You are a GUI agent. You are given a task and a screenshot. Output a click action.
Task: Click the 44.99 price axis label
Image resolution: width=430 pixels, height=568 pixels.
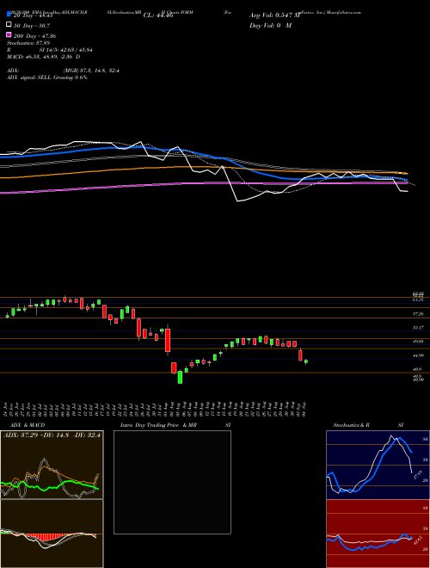[x=418, y=355]
